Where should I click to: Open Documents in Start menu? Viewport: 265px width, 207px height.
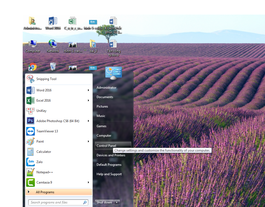(x=113, y=97)
